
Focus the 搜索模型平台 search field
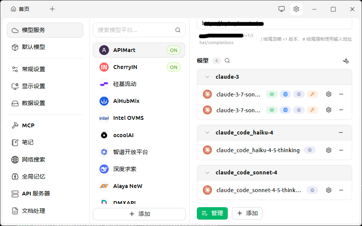pos(139,30)
